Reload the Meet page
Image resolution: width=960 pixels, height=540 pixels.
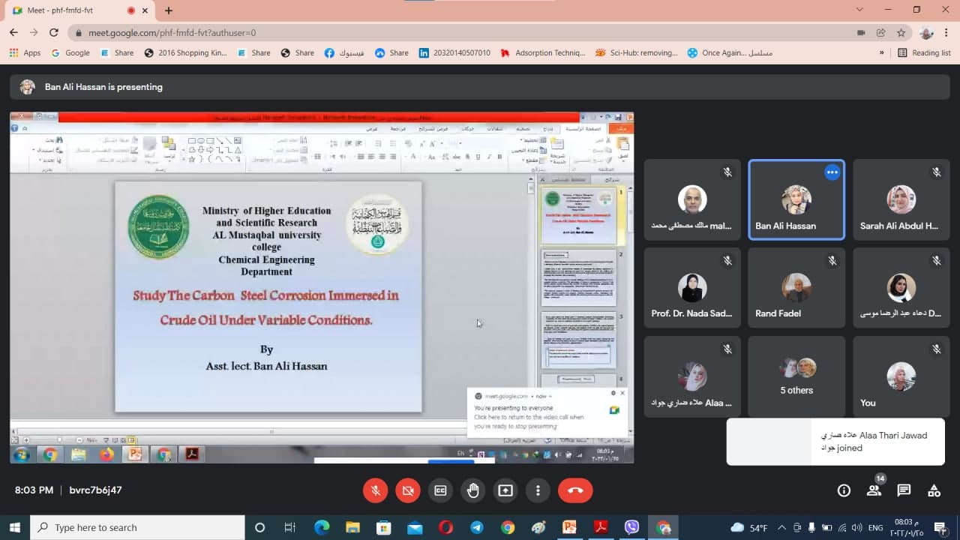54,32
